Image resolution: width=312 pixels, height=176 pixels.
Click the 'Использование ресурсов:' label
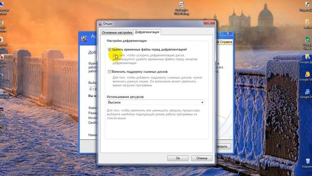pyautogui.click(x=126, y=97)
